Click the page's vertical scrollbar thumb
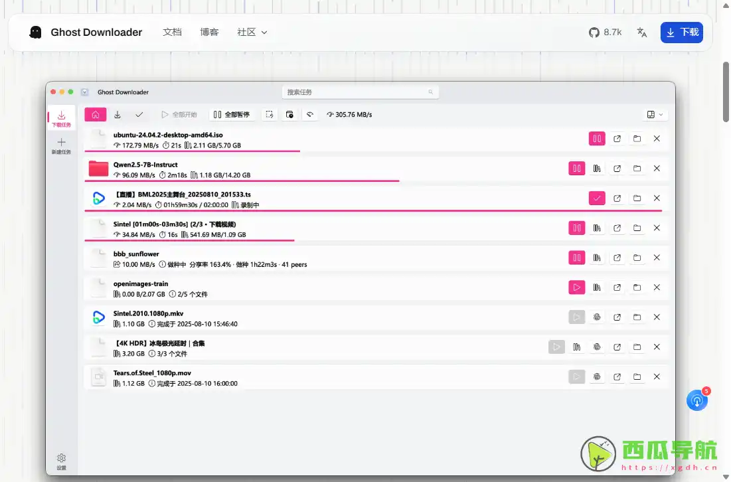Screen dimensions: 731x482 (726, 92)
